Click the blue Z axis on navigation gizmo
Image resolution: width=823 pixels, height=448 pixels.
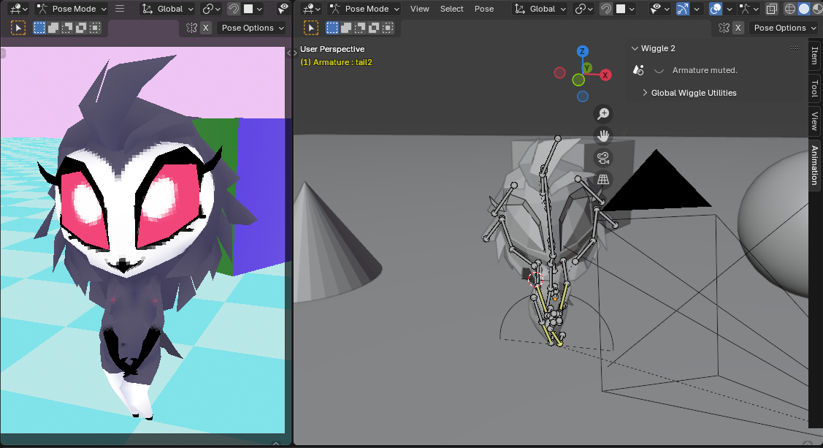(x=582, y=51)
